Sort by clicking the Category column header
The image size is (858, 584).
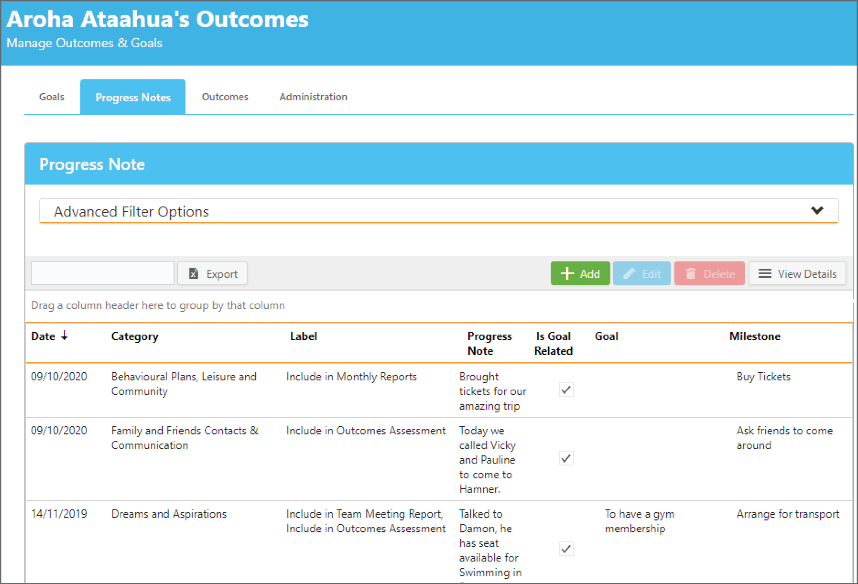(x=134, y=336)
